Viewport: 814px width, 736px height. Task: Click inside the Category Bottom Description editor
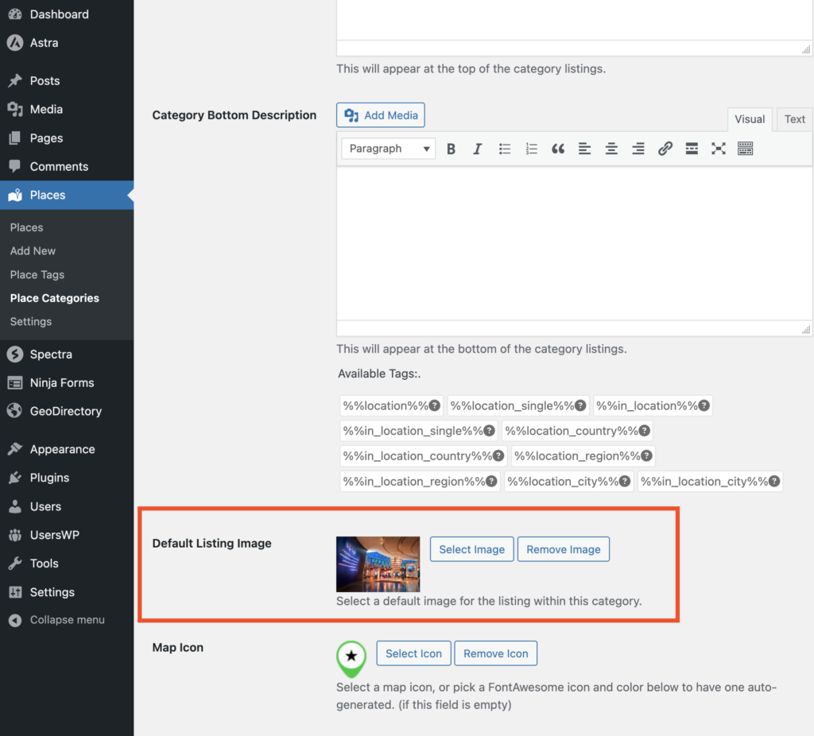572,242
